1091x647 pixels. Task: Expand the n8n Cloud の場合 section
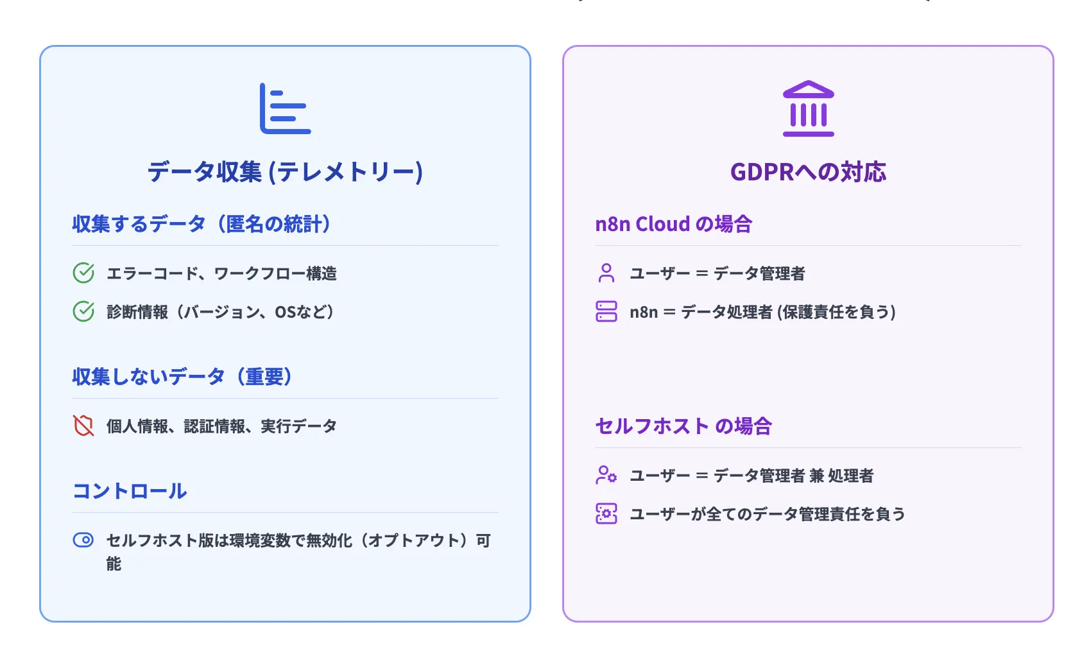tap(674, 224)
